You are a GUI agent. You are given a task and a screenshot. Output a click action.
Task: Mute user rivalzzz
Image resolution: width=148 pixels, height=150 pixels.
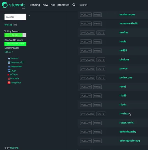(x=101, y=114)
